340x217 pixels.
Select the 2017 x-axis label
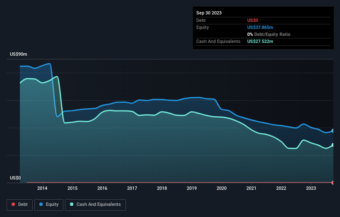point(132,188)
